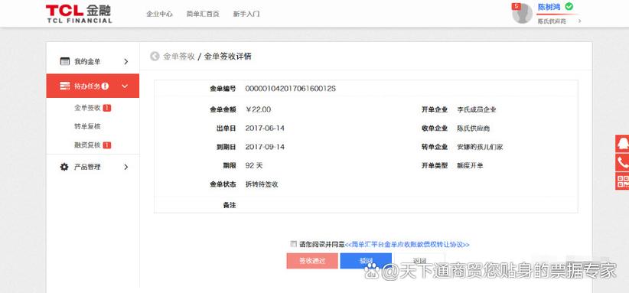This screenshot has height=293, width=629.
Task: Open the QQ chat side icon
Action: click(622, 144)
